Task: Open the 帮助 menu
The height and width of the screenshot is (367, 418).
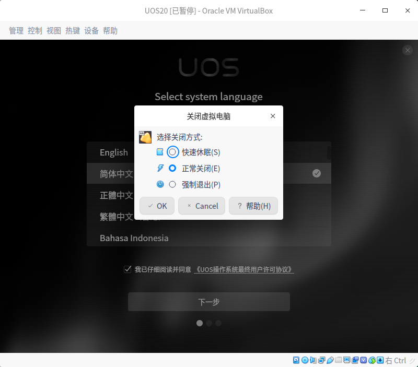Action: [110, 31]
